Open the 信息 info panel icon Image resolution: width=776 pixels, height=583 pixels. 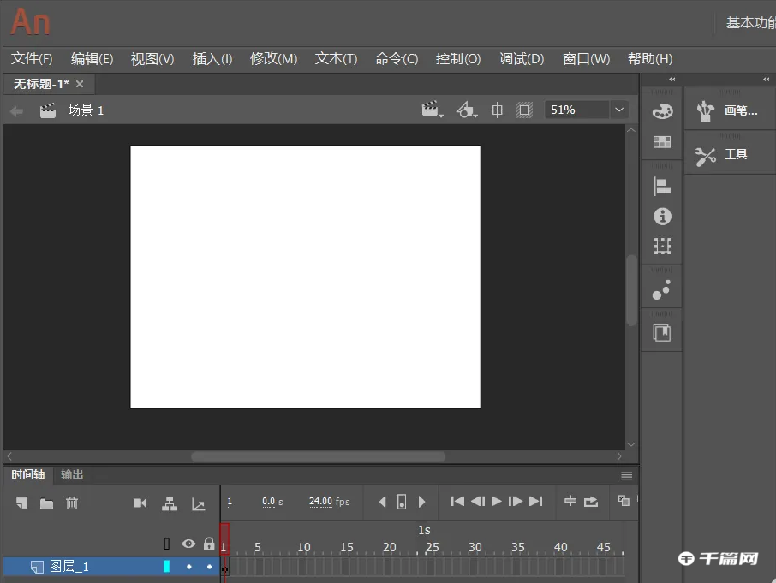pos(661,217)
